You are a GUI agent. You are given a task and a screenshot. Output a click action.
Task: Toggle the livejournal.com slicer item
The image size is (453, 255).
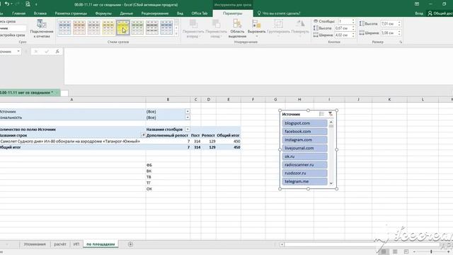click(305, 148)
